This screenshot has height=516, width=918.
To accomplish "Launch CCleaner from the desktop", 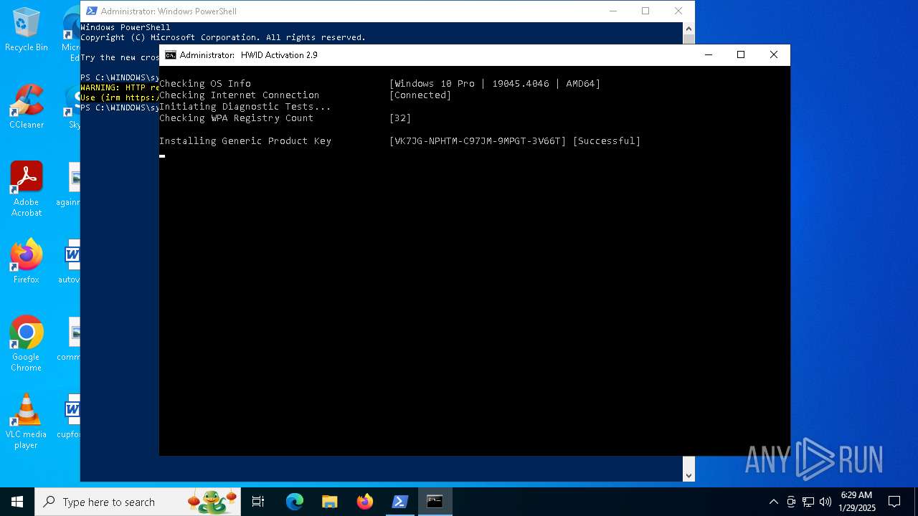I will click(27, 107).
